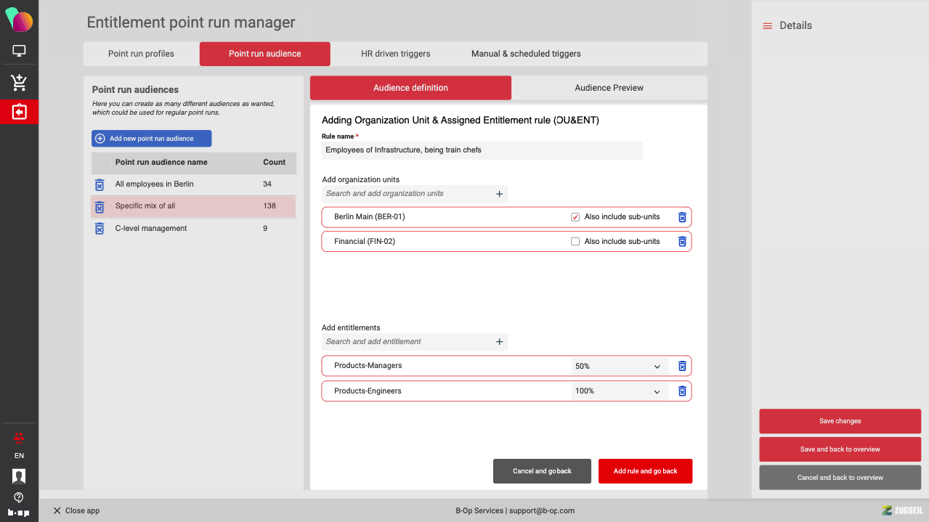The height and width of the screenshot is (522, 929).
Task: Expand the Products-Managers 50% dropdown
Action: [619, 367]
